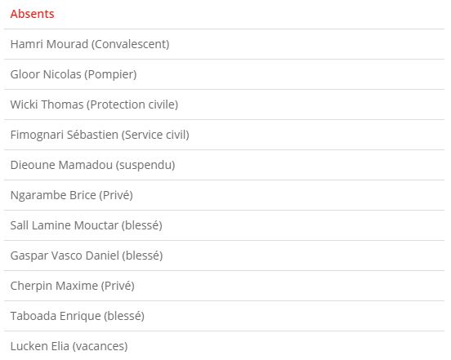Viewport: 451px width, 360px height.
Task: Open Ngarambe Brice (Privé) row
Action: tap(224, 195)
